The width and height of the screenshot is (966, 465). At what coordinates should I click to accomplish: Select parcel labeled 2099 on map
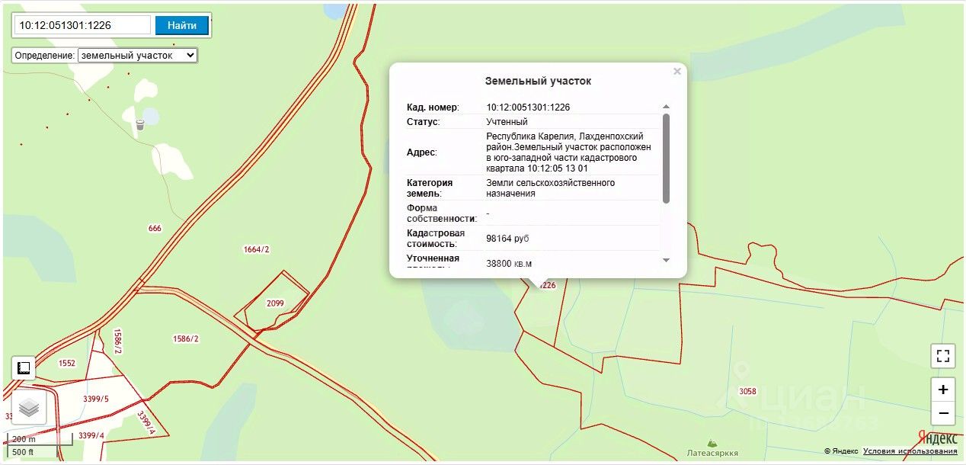pyautogui.click(x=275, y=303)
